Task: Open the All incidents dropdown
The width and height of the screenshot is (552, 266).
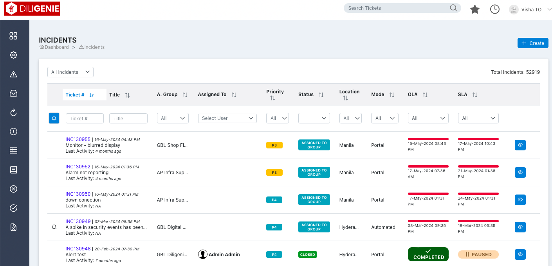Action: point(70,72)
